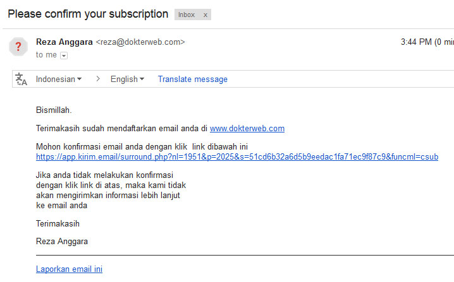Click sender name Reza Anggara in header
This screenshot has width=454, height=282.
64,42
